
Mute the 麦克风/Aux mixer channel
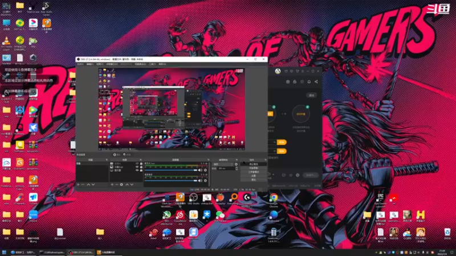(200, 170)
